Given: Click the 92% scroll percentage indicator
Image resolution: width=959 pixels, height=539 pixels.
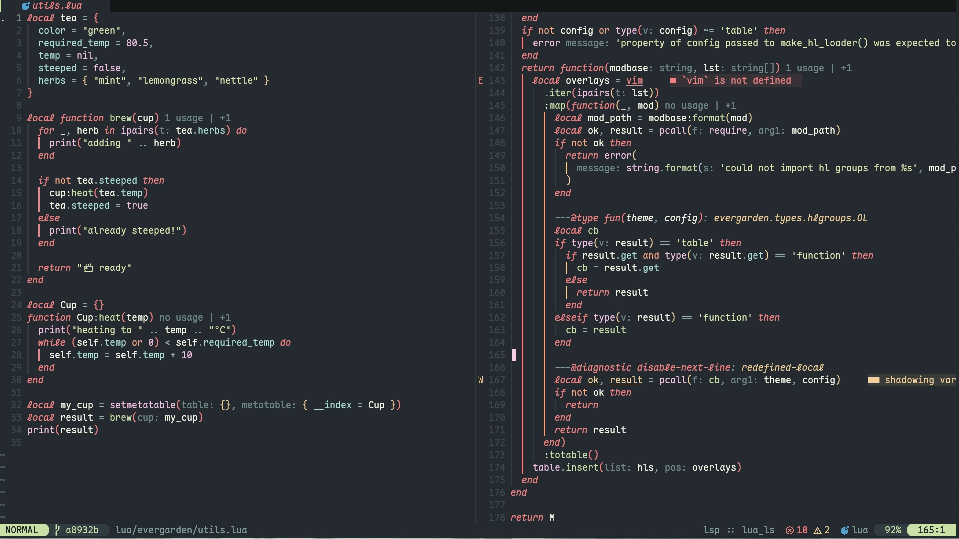Looking at the screenshot, I should point(893,530).
